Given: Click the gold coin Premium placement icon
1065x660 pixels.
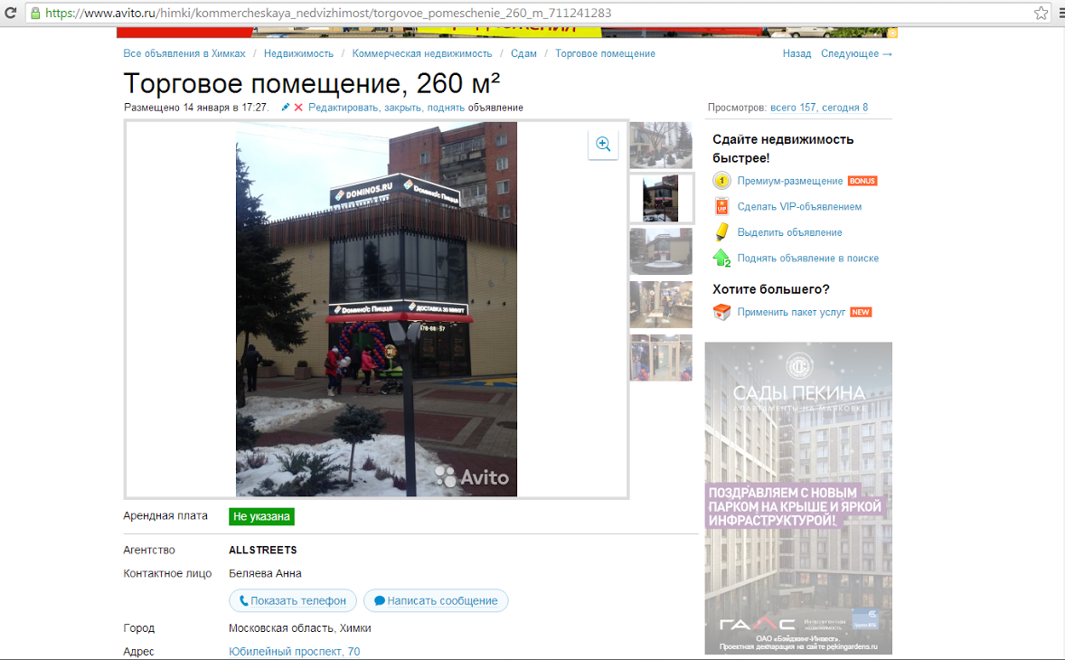Looking at the screenshot, I should pos(721,181).
